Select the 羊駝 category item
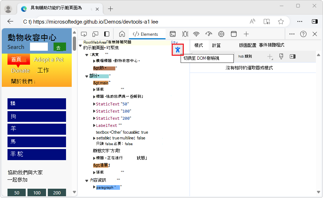This screenshot has width=323, height=198. [37, 154]
